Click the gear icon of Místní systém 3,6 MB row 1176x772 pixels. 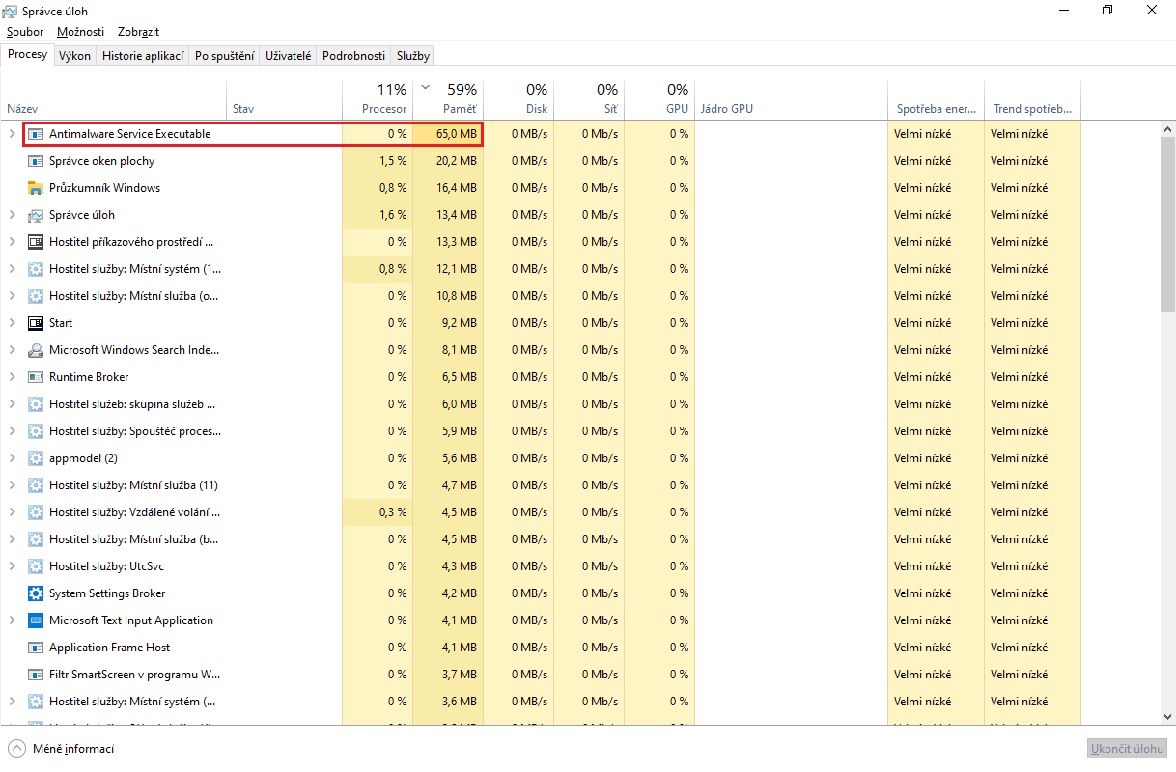(x=36, y=702)
